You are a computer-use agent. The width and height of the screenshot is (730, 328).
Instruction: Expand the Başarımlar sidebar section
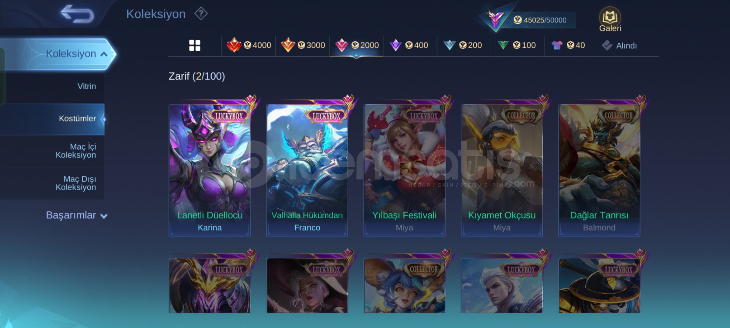click(77, 215)
